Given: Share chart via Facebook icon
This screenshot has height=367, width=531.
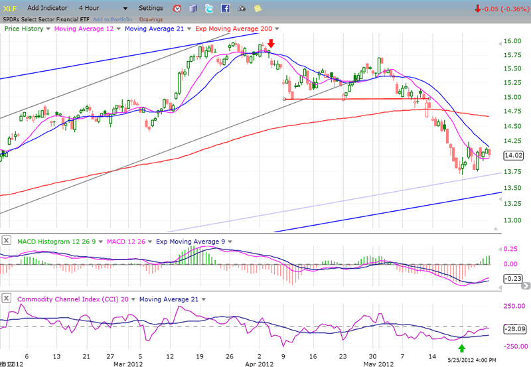Looking at the screenshot, I should coord(225,9).
